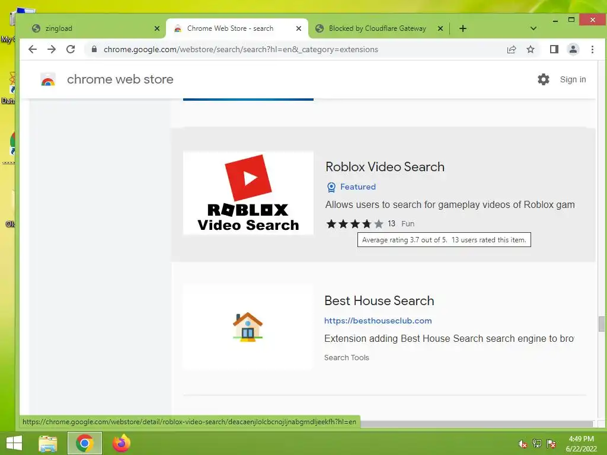The height and width of the screenshot is (455, 607).
Task: Open the Windows Start button
Action: [14, 443]
